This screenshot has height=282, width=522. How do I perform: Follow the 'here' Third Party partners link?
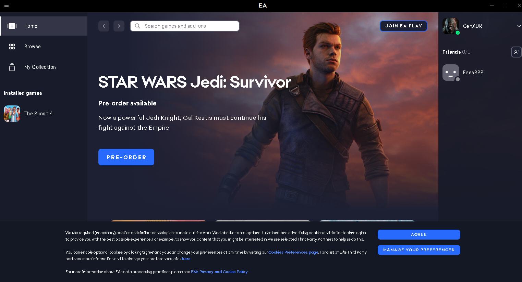186,259
